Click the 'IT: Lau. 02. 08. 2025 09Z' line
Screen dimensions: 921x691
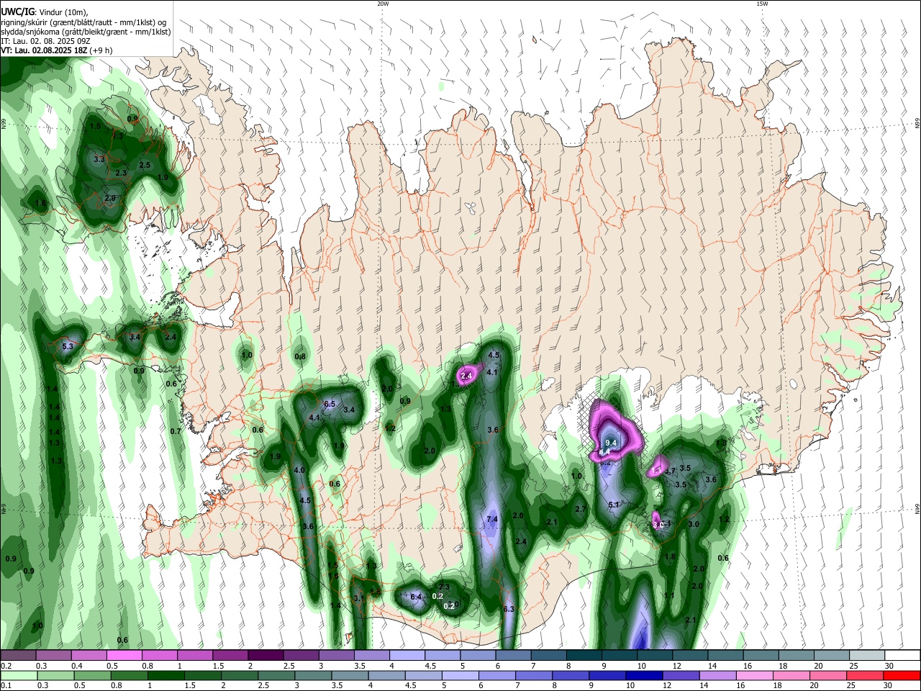pos(45,41)
